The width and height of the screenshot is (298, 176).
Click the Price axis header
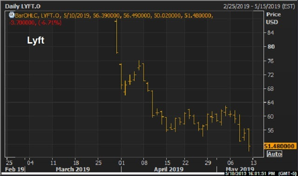273,14
